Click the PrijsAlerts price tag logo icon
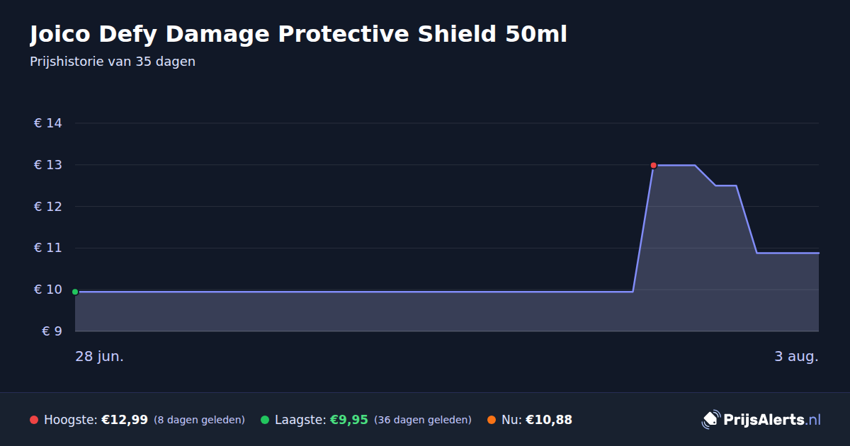The image size is (850, 446). point(710,419)
